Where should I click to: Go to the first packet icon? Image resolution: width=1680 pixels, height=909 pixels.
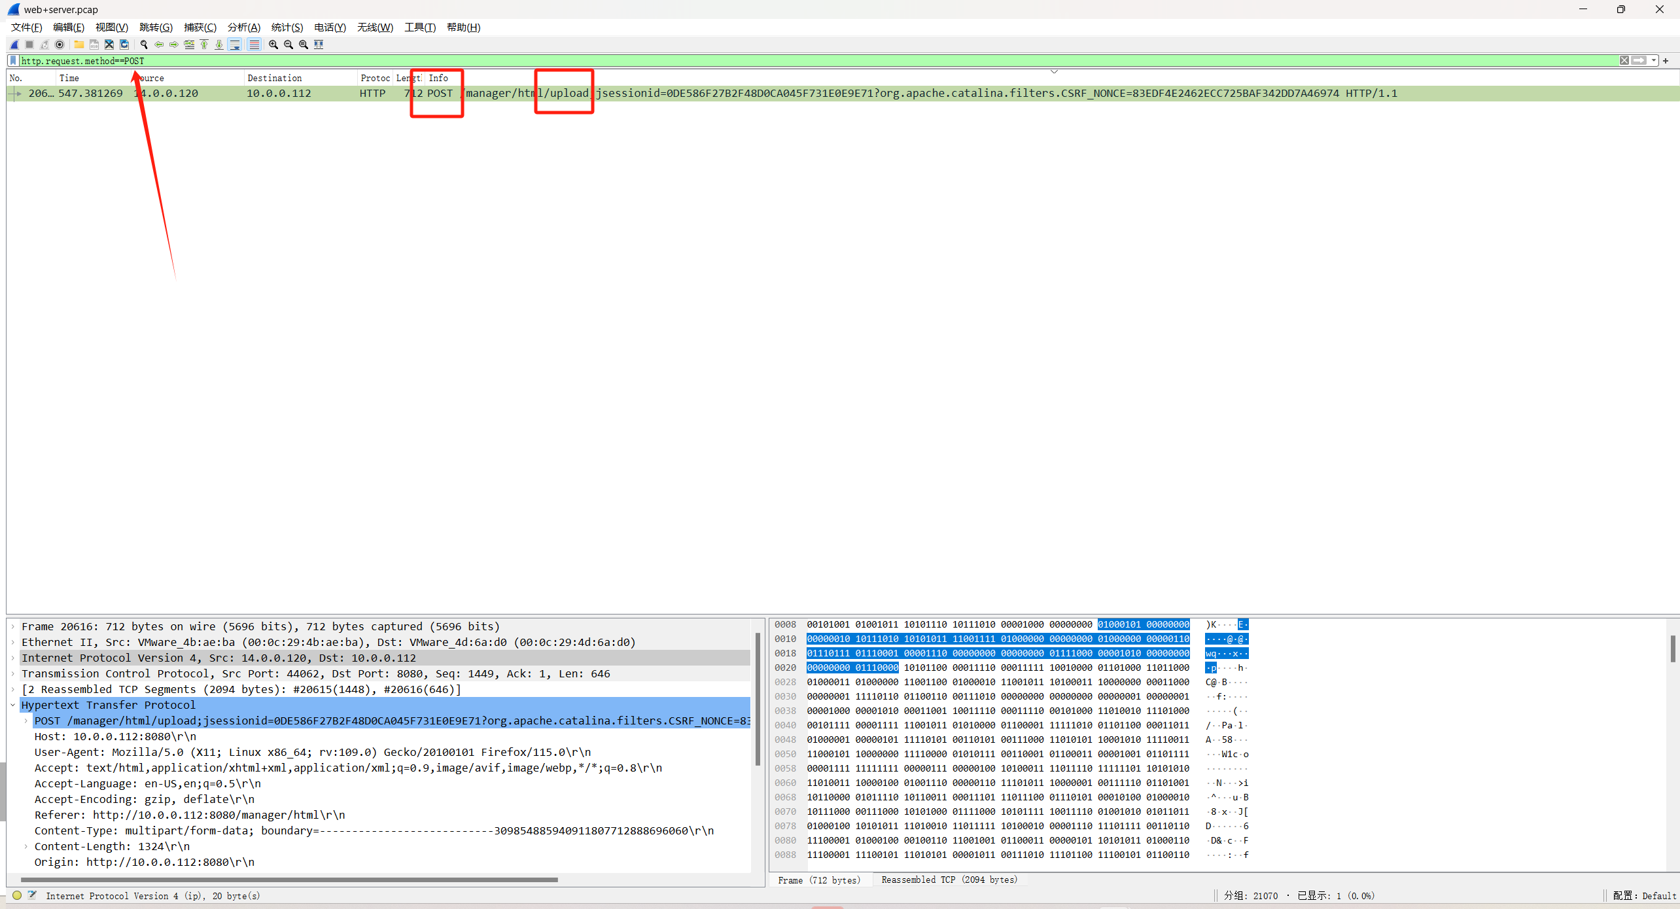tap(204, 45)
